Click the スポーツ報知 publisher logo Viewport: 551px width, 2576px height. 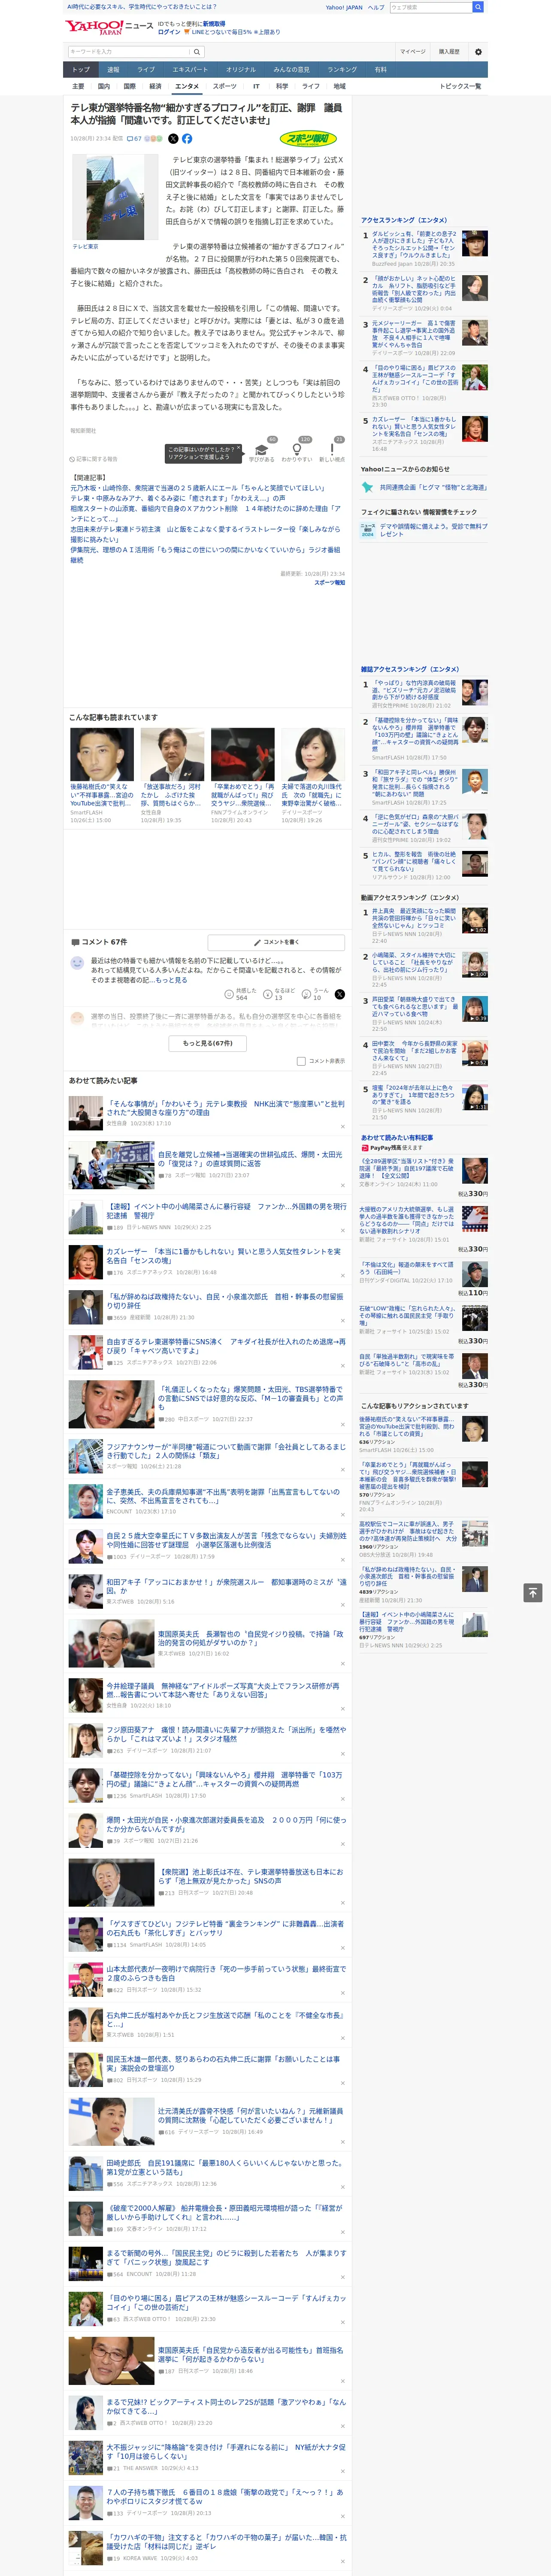tap(308, 139)
